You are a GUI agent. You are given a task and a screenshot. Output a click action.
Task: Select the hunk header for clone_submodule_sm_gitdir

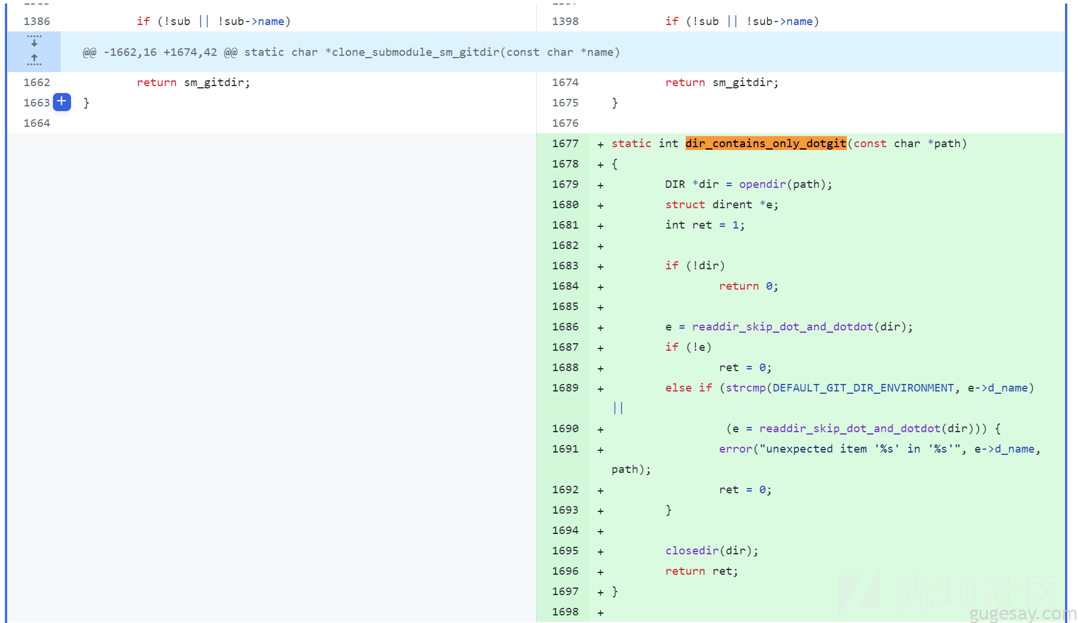[351, 52]
